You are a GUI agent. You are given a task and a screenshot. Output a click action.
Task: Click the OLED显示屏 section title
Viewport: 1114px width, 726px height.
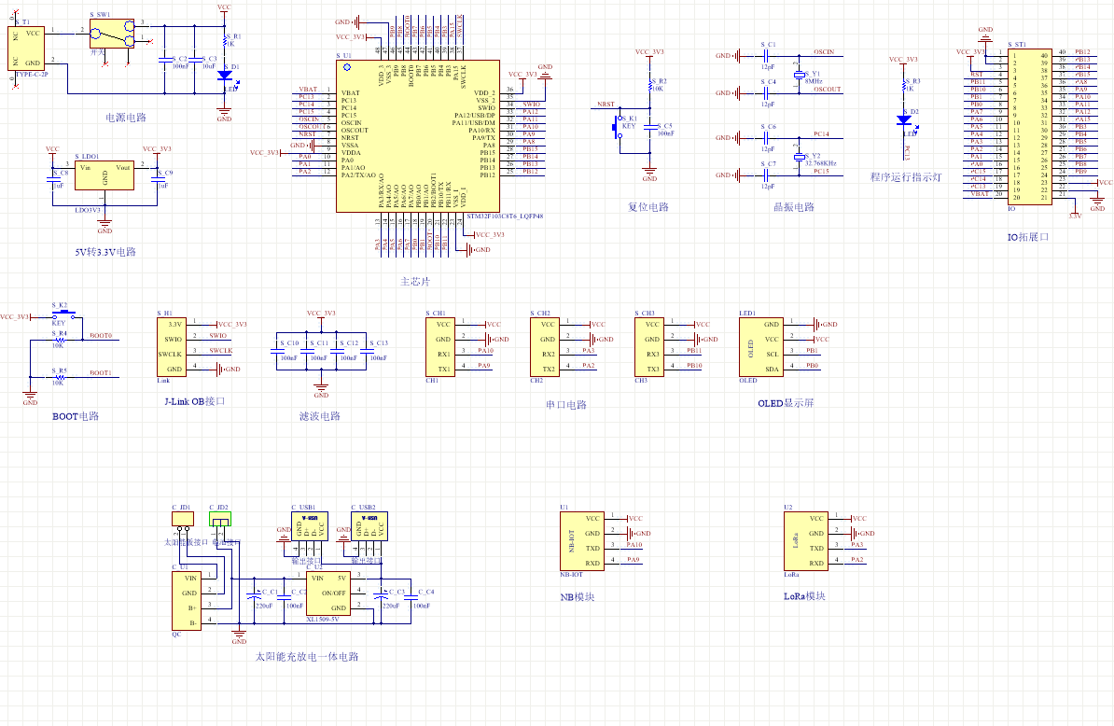(786, 403)
